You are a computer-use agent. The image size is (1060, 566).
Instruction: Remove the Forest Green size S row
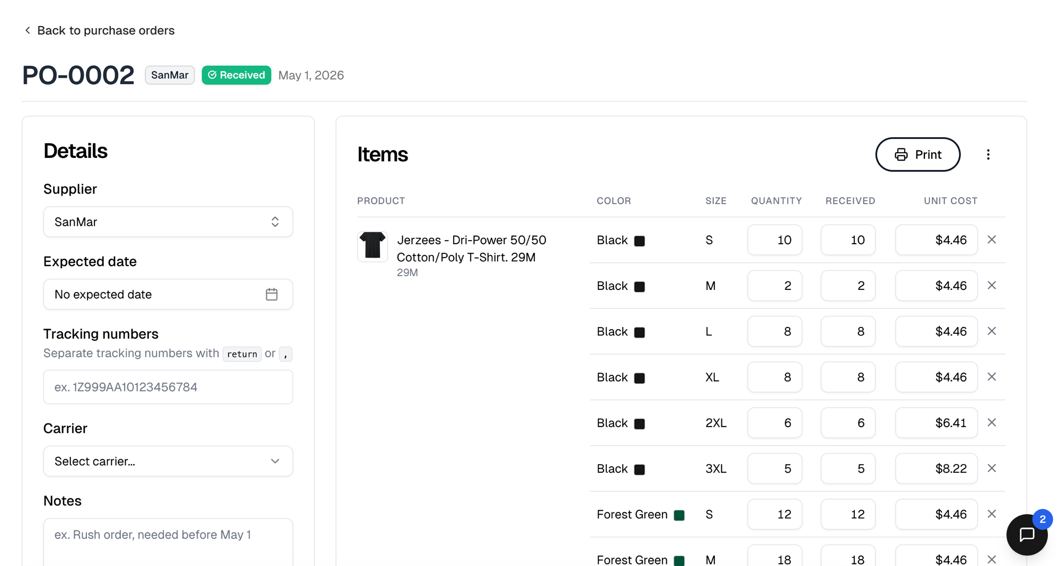click(992, 514)
